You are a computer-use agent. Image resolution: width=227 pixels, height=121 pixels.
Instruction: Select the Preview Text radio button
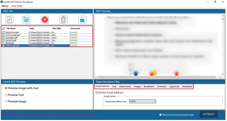[6, 95]
